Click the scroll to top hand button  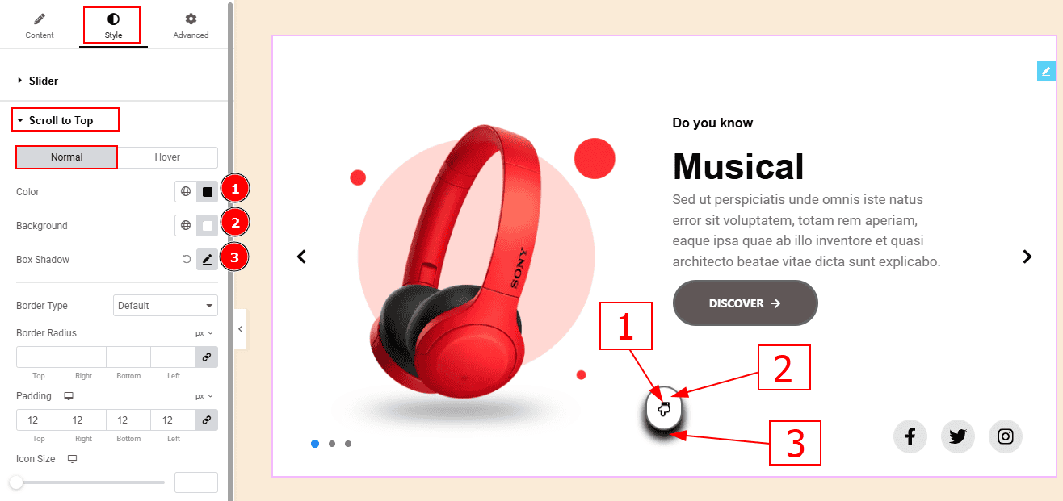[665, 409]
